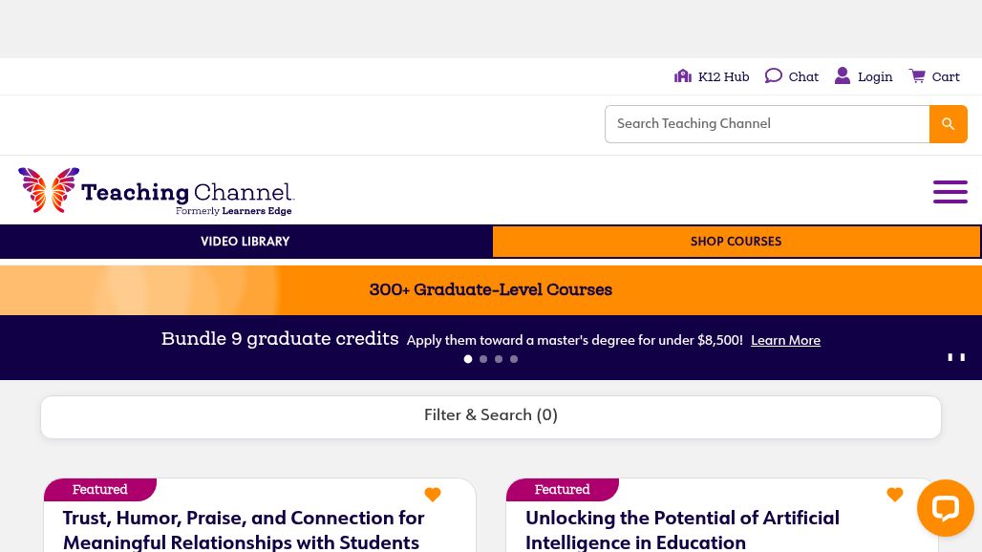This screenshot has width=982, height=552.
Task: Open Unlocking the Potential of AI course
Action: [682, 529]
